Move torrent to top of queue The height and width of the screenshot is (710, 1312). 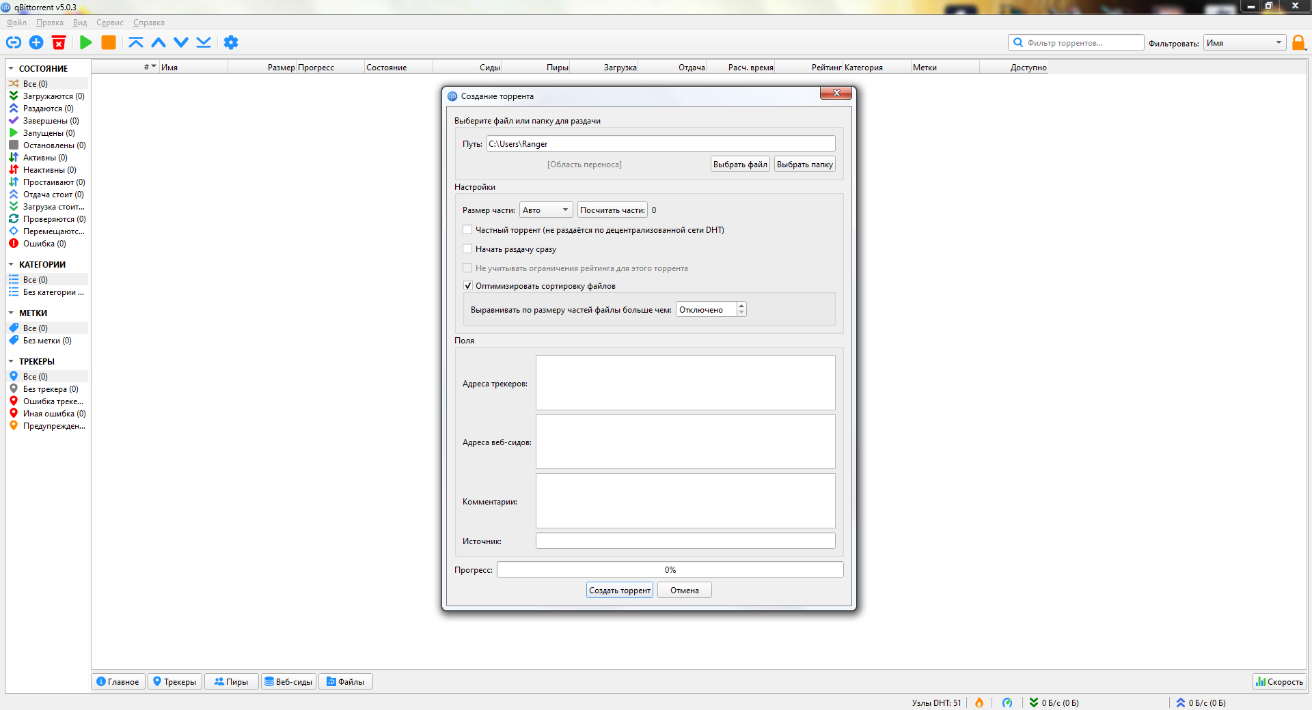point(136,42)
